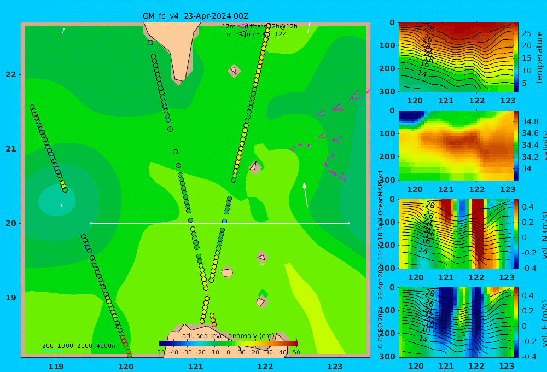
Task: Click the low-salinity blue patch in the salinity panel
Action: (x=412, y=116)
